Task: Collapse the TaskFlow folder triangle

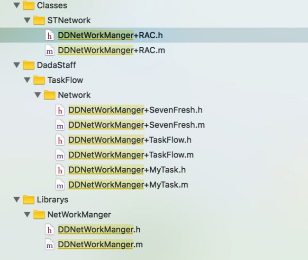Action: pyautogui.click(x=27, y=80)
